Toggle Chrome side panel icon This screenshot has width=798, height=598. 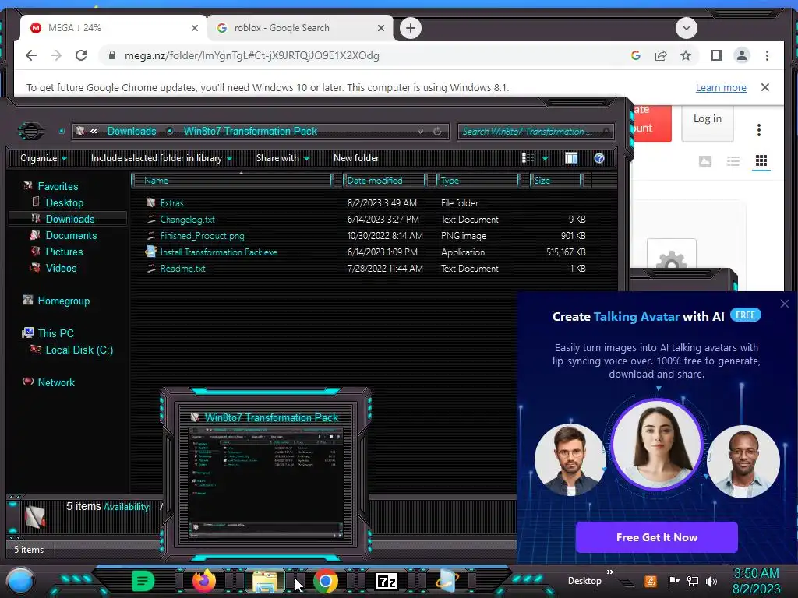click(x=717, y=55)
